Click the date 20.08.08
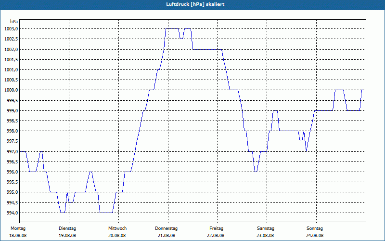Viewport: 385px width, 241px height. 117,236
